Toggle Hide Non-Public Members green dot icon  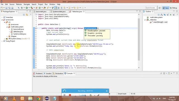(x=171, y=15)
